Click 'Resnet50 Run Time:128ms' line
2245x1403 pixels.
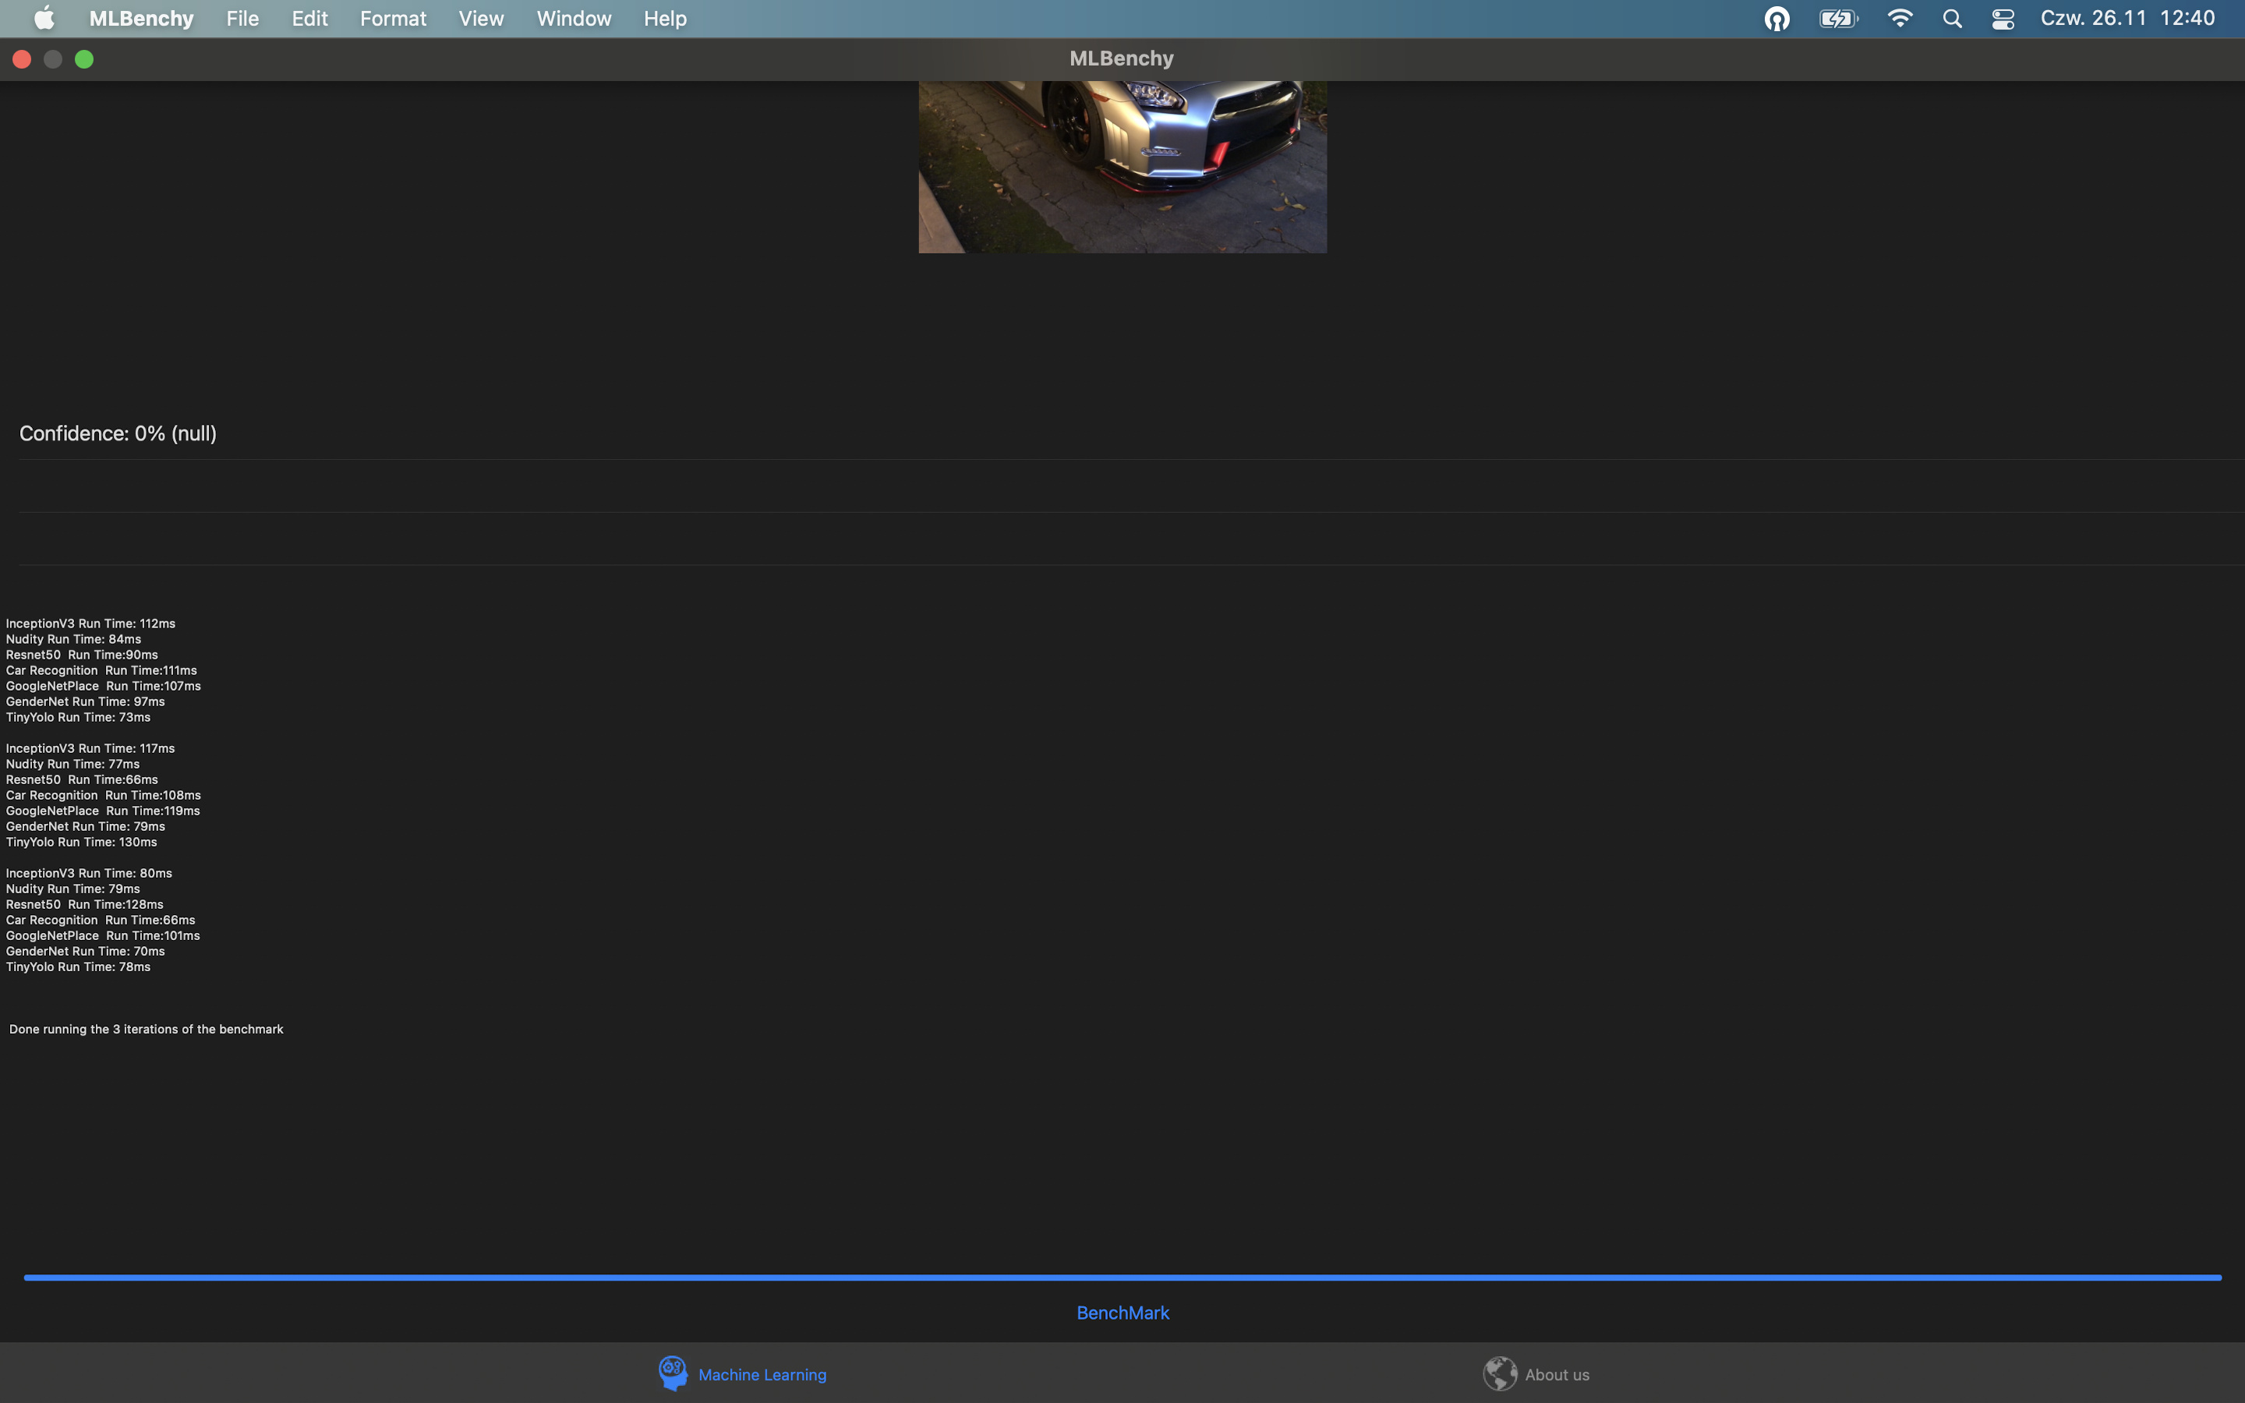click(x=84, y=905)
